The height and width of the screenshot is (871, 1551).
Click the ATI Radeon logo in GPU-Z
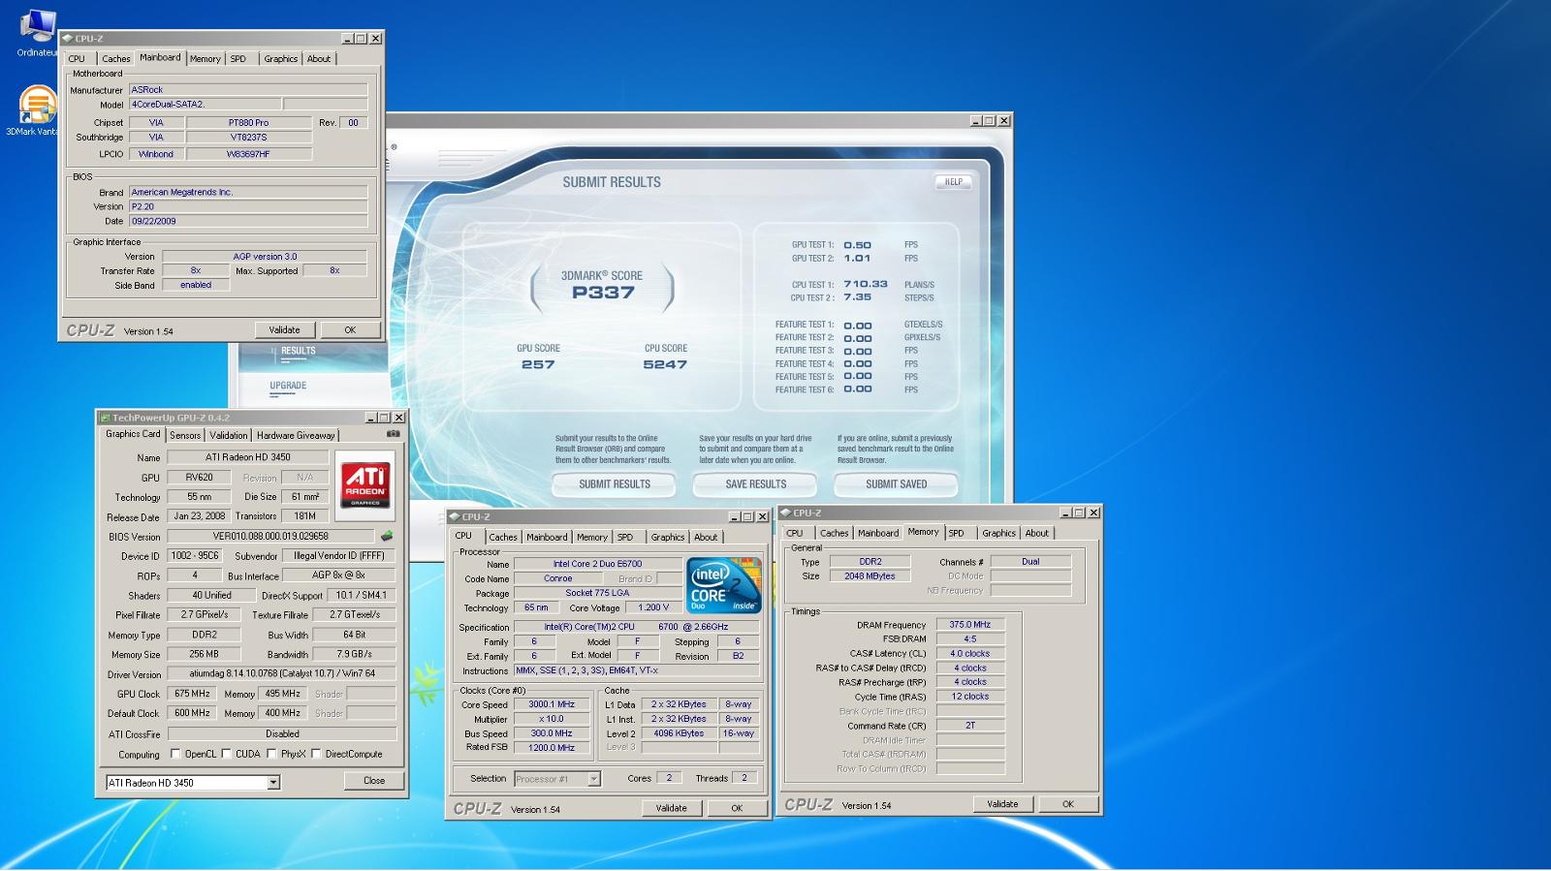click(x=364, y=485)
